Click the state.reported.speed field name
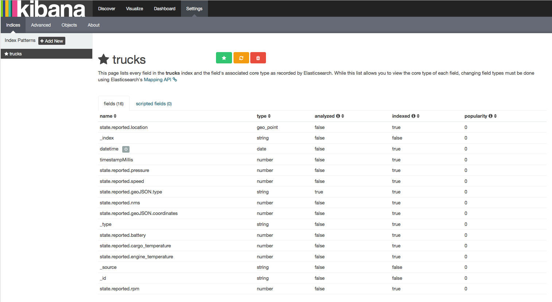552x302 pixels. 122,181
